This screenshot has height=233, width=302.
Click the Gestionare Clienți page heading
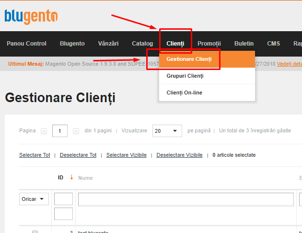(60, 98)
